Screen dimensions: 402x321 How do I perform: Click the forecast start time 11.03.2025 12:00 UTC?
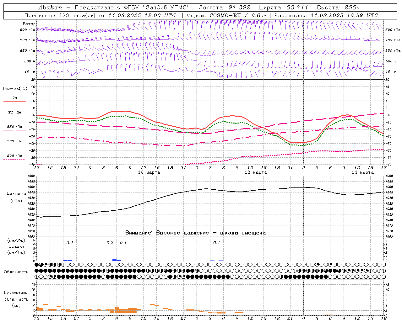pyautogui.click(x=142, y=15)
